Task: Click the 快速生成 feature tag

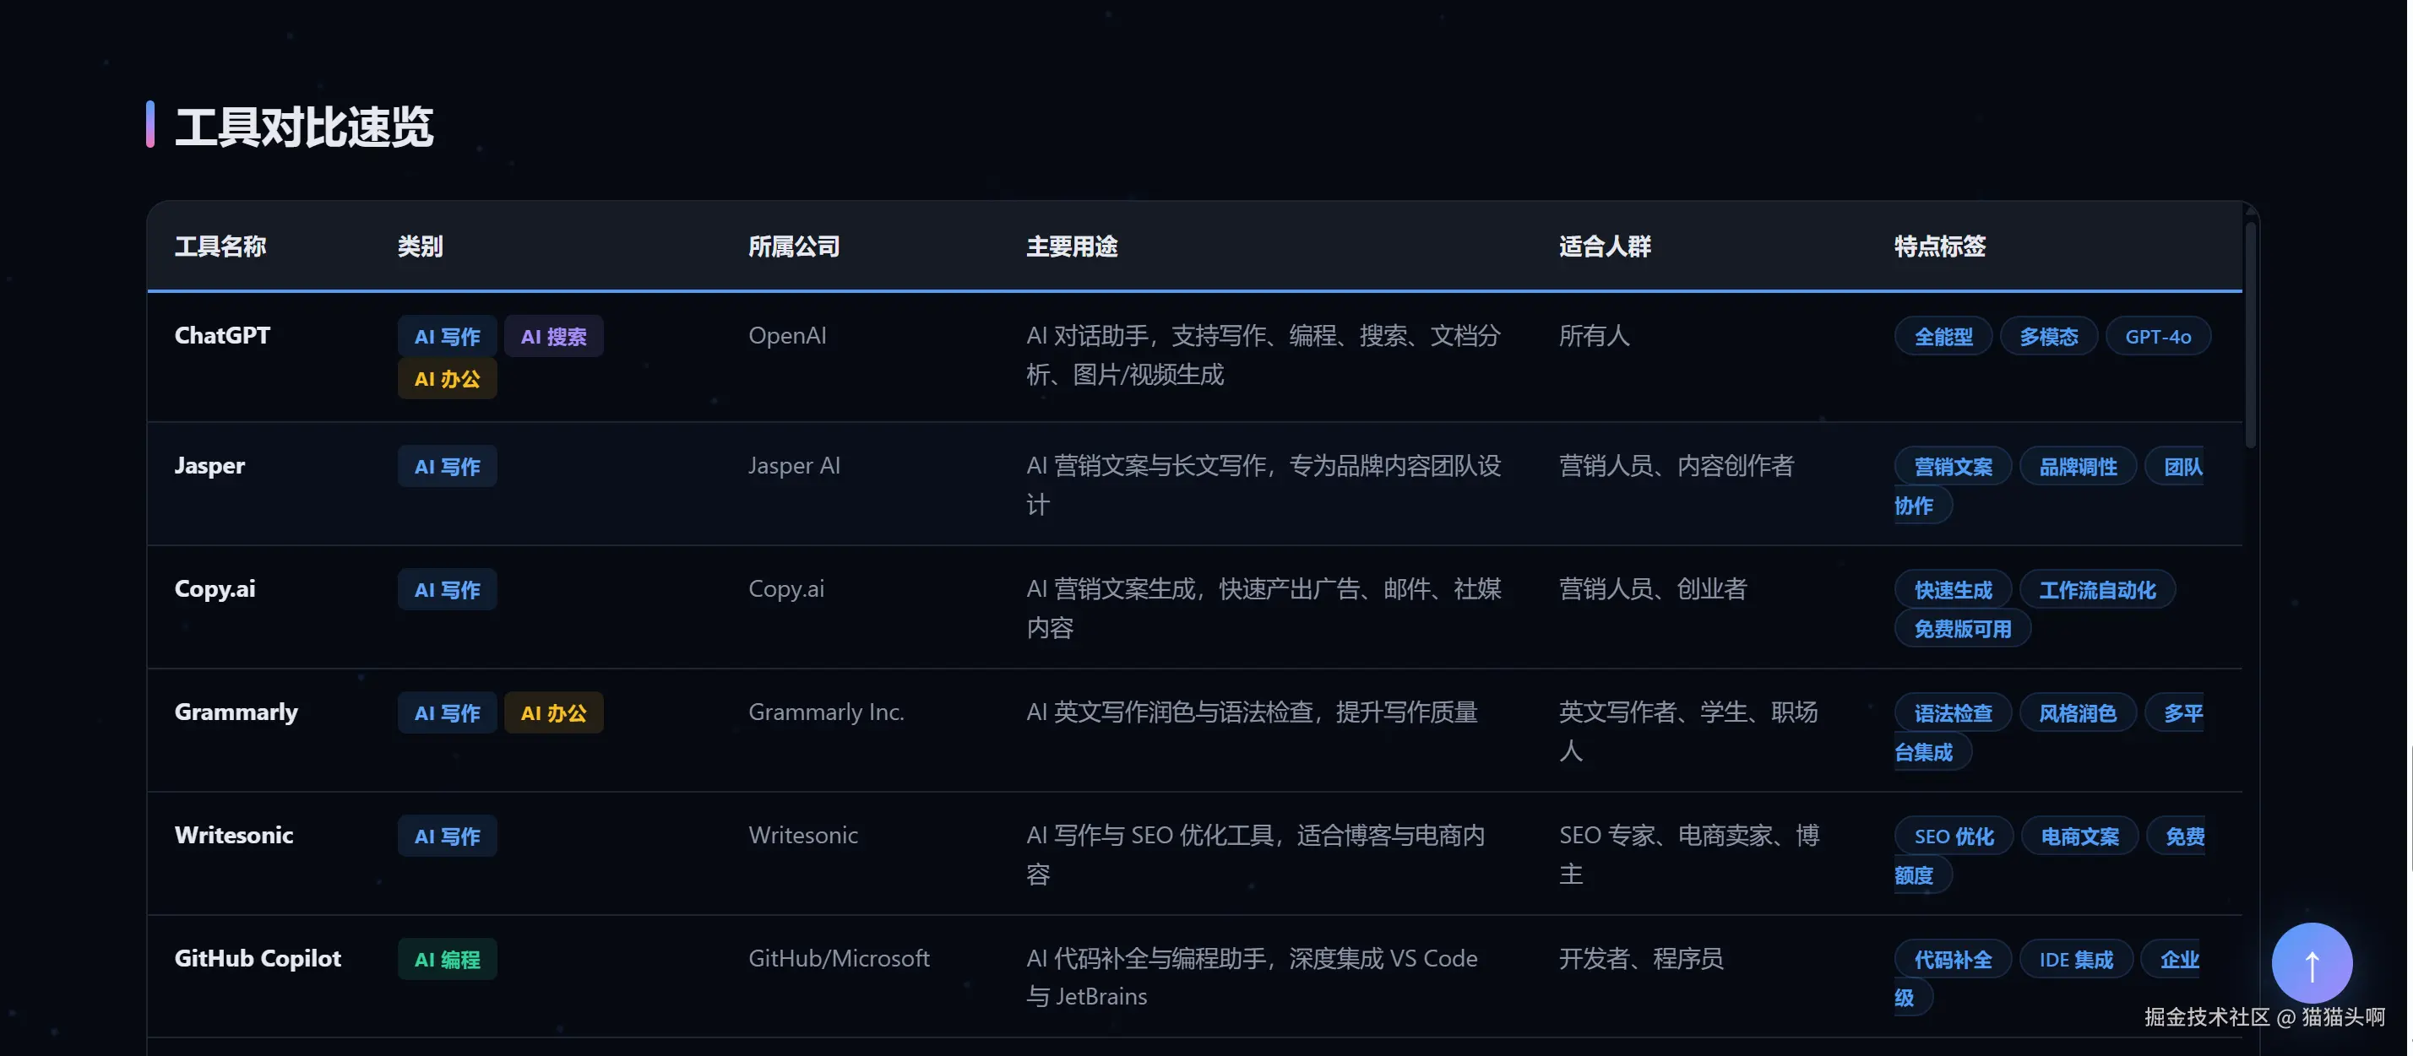Action: click(x=1953, y=591)
